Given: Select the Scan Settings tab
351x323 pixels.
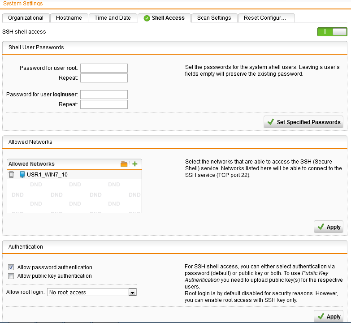Looking at the screenshot, I should coord(214,18).
